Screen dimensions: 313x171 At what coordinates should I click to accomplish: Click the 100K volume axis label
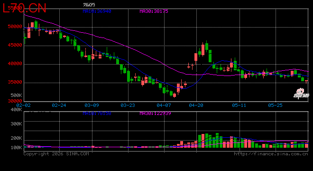pos(17,148)
